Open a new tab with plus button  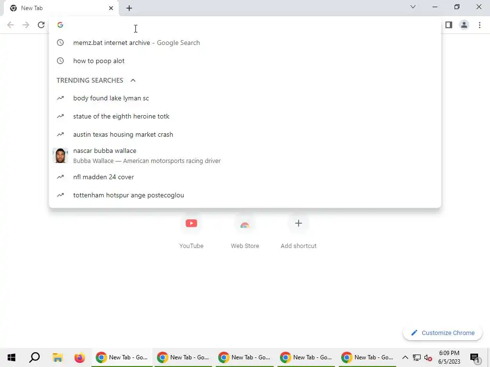click(x=129, y=8)
